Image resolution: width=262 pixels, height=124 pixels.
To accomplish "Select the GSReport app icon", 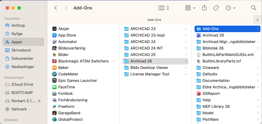I will coord(199,93).
